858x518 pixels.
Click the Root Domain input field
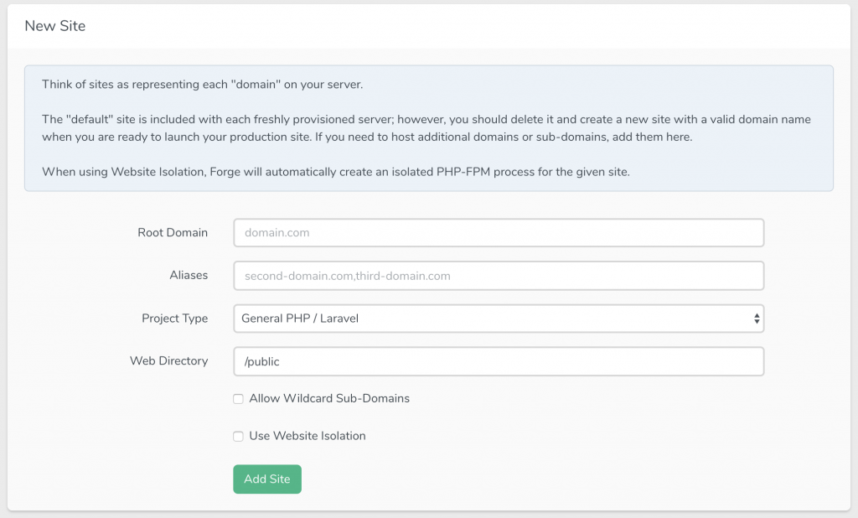click(499, 233)
